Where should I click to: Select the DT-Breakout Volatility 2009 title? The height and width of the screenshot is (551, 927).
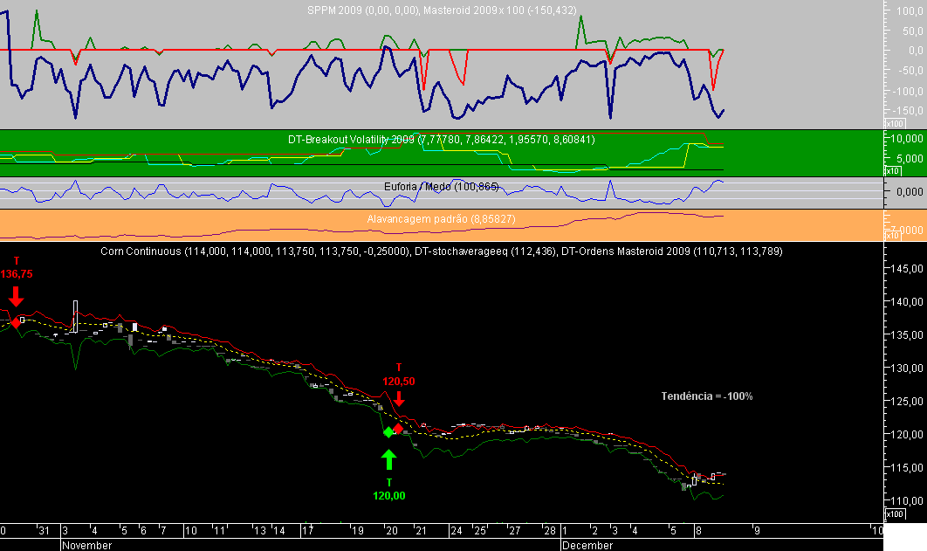441,140
